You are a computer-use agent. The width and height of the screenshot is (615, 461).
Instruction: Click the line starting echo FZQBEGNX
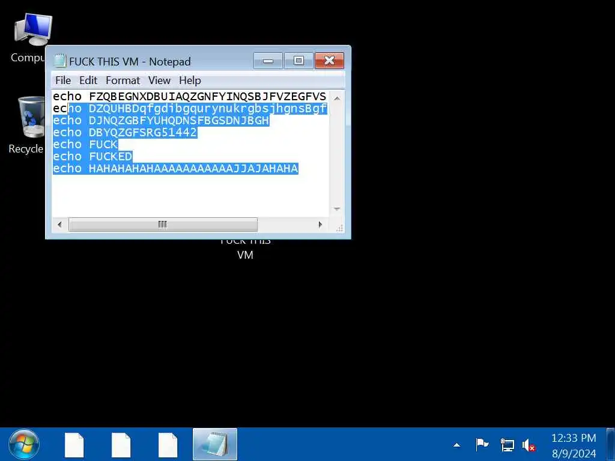[x=190, y=97]
